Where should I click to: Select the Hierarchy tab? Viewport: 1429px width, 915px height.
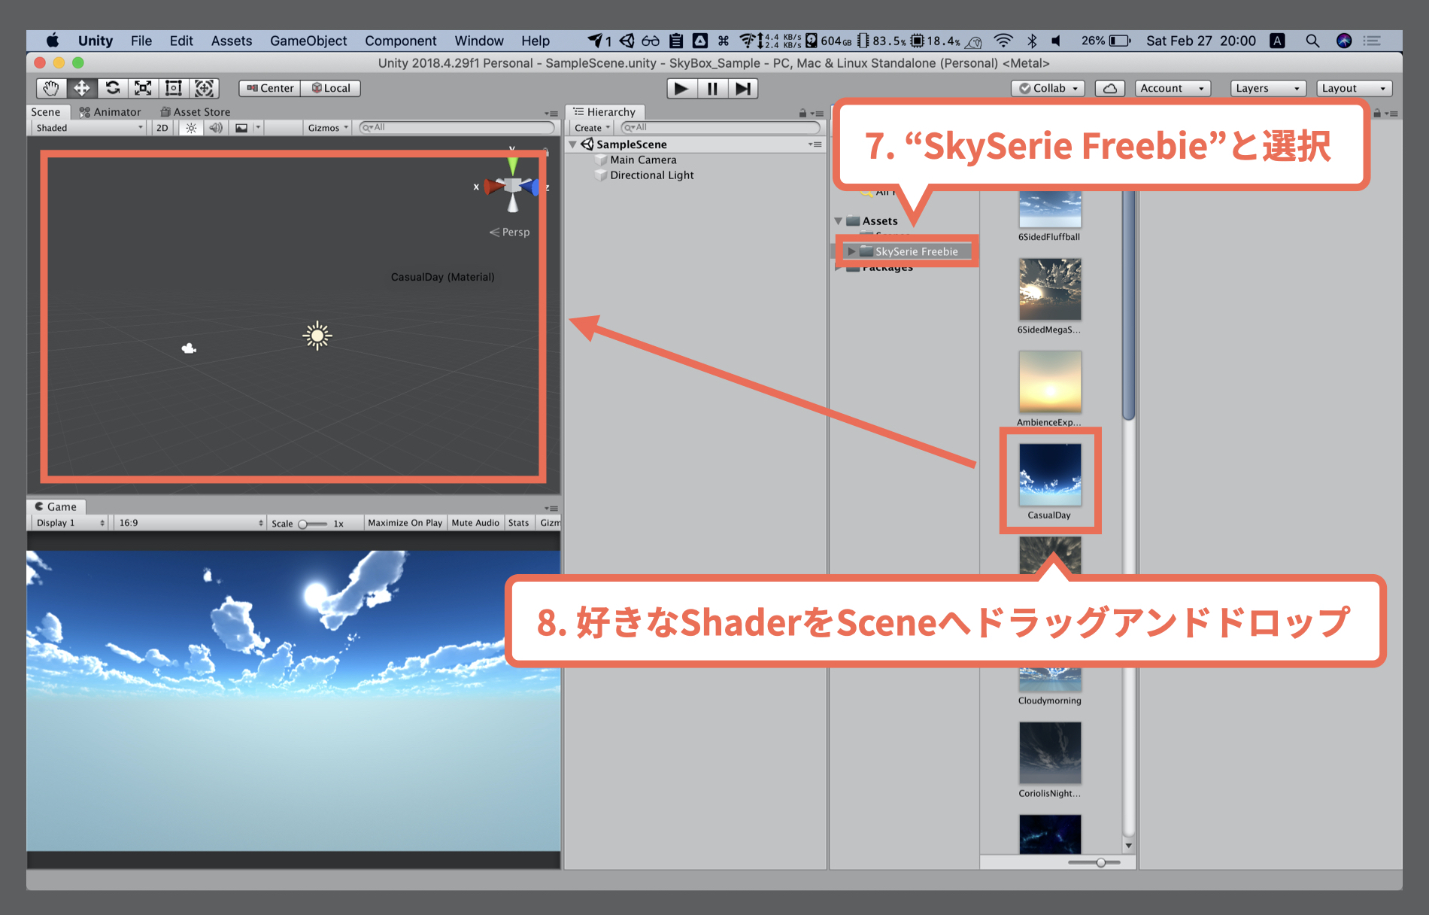pos(605,112)
